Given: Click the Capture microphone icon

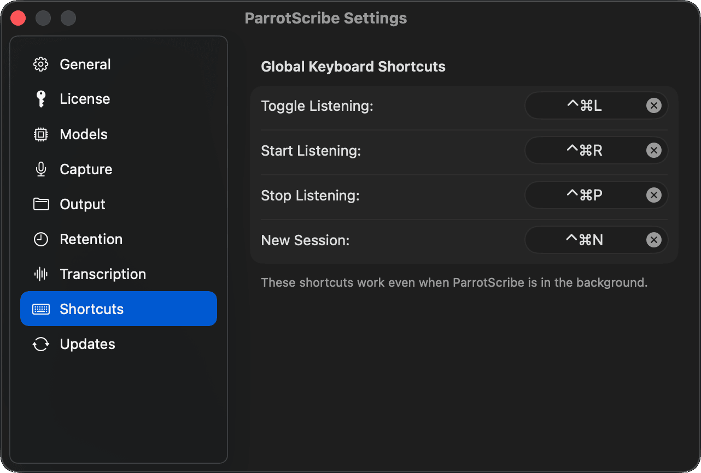Looking at the screenshot, I should click(x=41, y=169).
